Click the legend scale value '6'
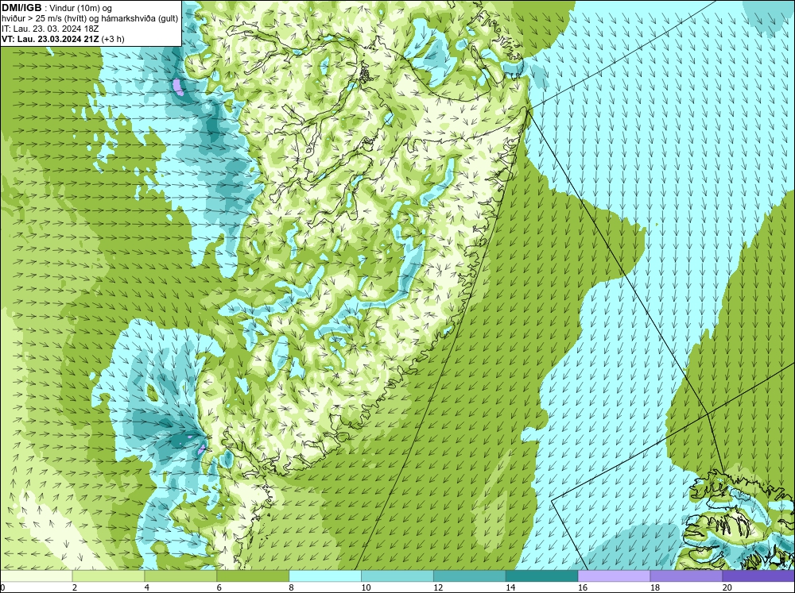The width and height of the screenshot is (795, 593). 219,587
